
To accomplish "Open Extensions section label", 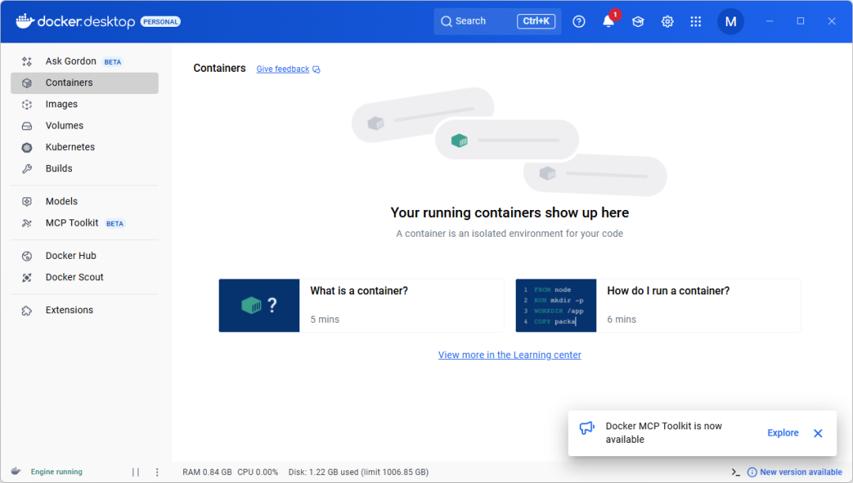I will coord(69,309).
